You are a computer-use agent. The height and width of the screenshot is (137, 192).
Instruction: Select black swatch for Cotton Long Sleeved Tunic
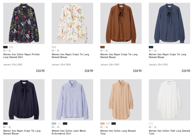pyautogui.click(x=114, y=123)
